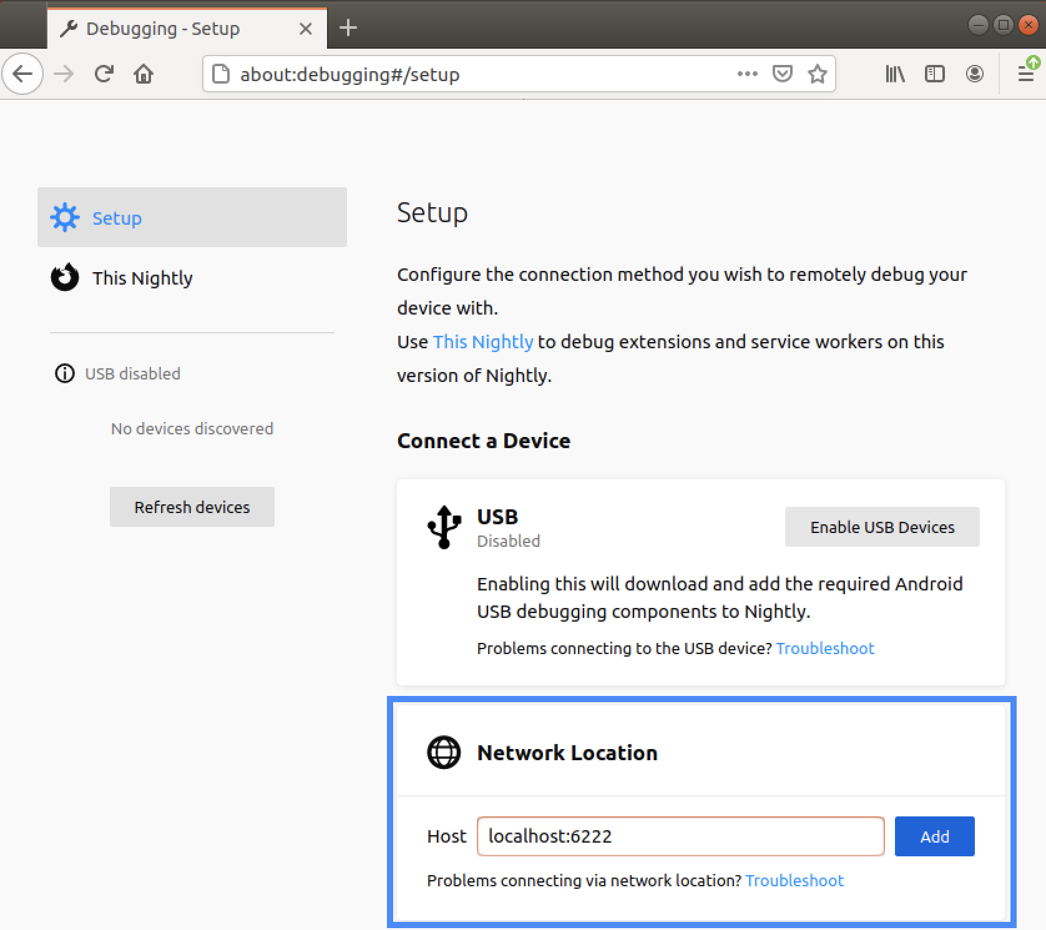Bookmark this page with star icon
Screen dimensions: 1046x930
click(x=817, y=74)
